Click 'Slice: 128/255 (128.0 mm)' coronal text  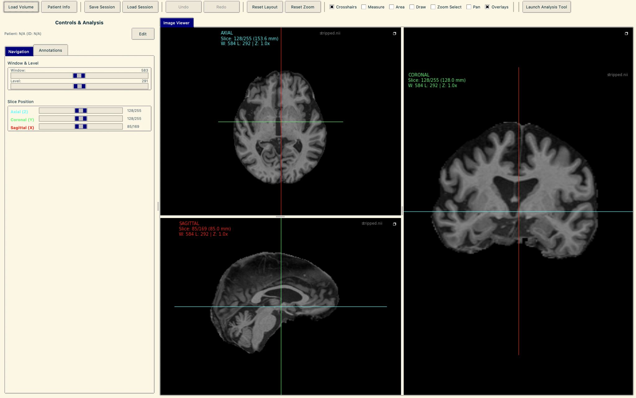437,80
